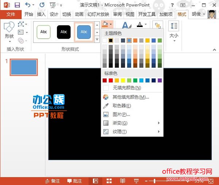Choose 图片(P) picture fill option

pyautogui.click(x=132, y=115)
